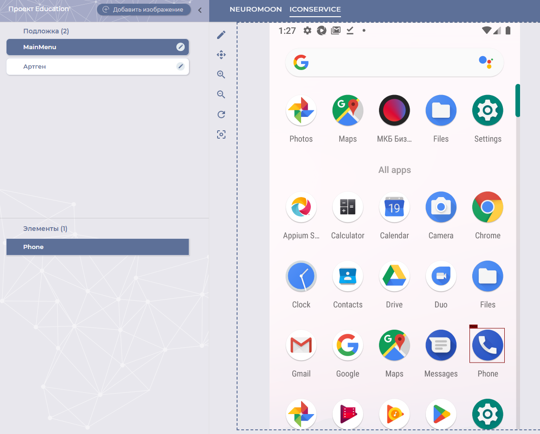Image resolution: width=540 pixels, height=434 pixels.
Task: Click the All apps label
Action: click(394, 170)
